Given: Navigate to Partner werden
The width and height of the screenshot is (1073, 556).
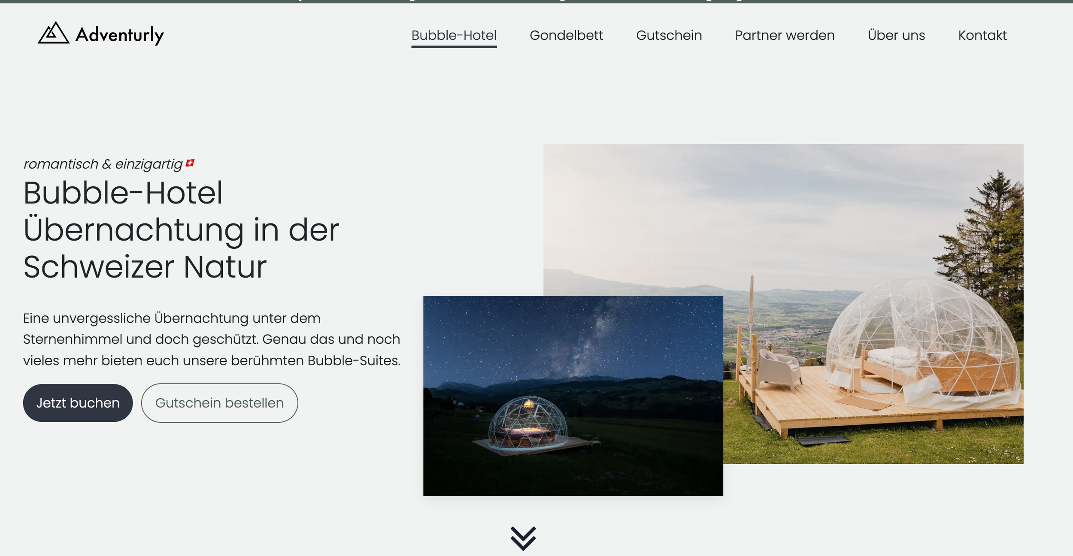Looking at the screenshot, I should tap(785, 35).
